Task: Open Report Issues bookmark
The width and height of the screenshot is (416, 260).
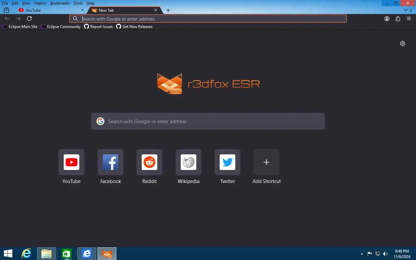Action: [98, 27]
